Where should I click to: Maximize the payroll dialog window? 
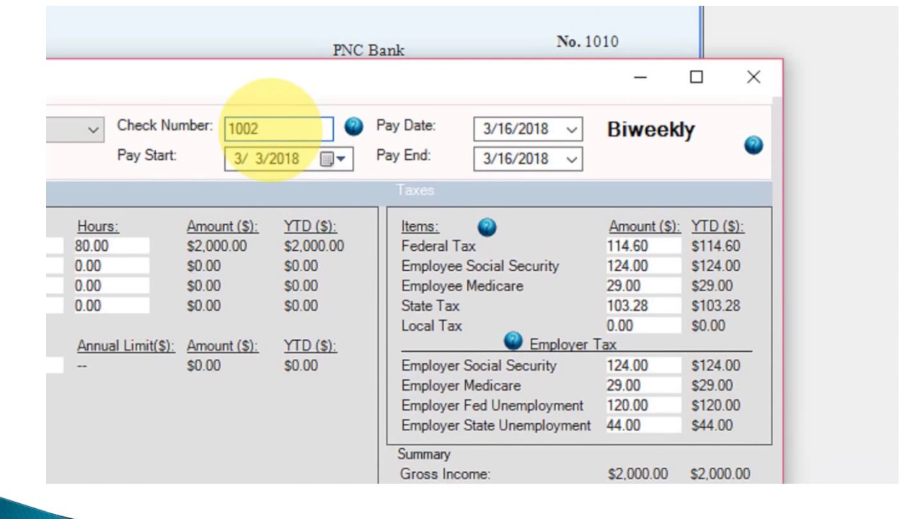click(697, 77)
